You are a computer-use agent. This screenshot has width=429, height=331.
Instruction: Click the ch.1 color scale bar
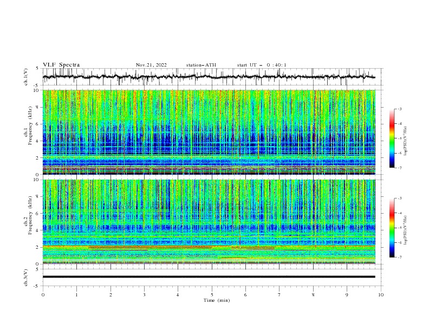tap(392, 138)
